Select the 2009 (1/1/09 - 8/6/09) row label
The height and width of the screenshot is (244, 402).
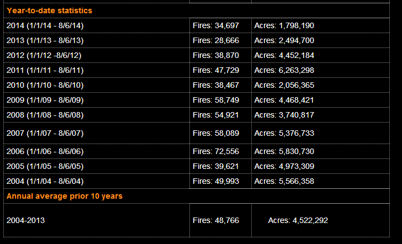tap(45, 100)
